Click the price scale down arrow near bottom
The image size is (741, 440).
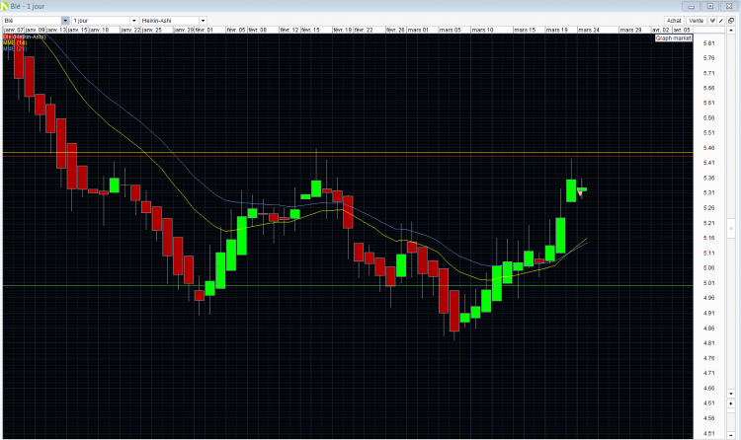(x=731, y=394)
